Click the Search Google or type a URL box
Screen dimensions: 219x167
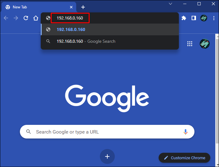107,132
